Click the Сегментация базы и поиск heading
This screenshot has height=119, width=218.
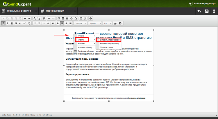[x=82, y=59]
